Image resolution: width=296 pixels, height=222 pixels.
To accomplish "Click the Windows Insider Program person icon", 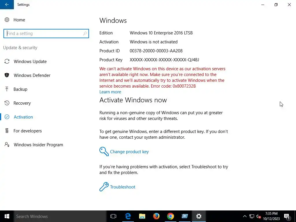I will pos(7,145).
